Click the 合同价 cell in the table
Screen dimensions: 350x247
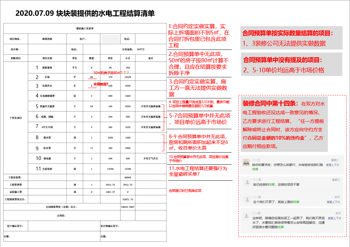61,216
